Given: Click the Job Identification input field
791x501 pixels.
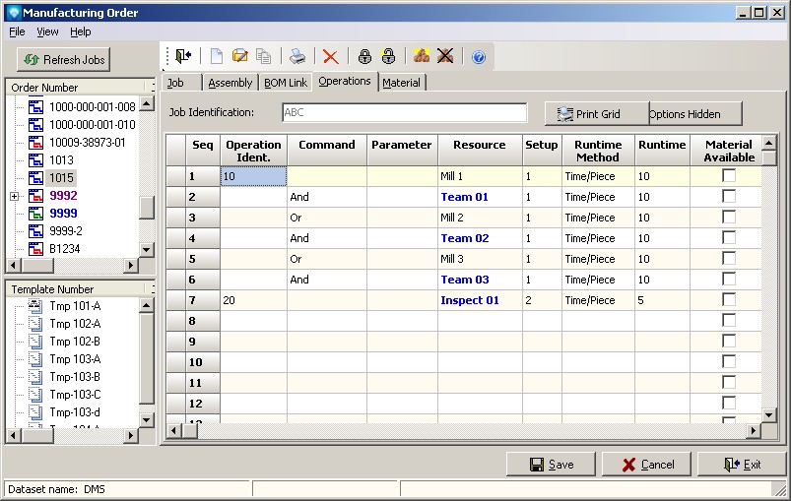Looking at the screenshot, I should click(x=404, y=113).
